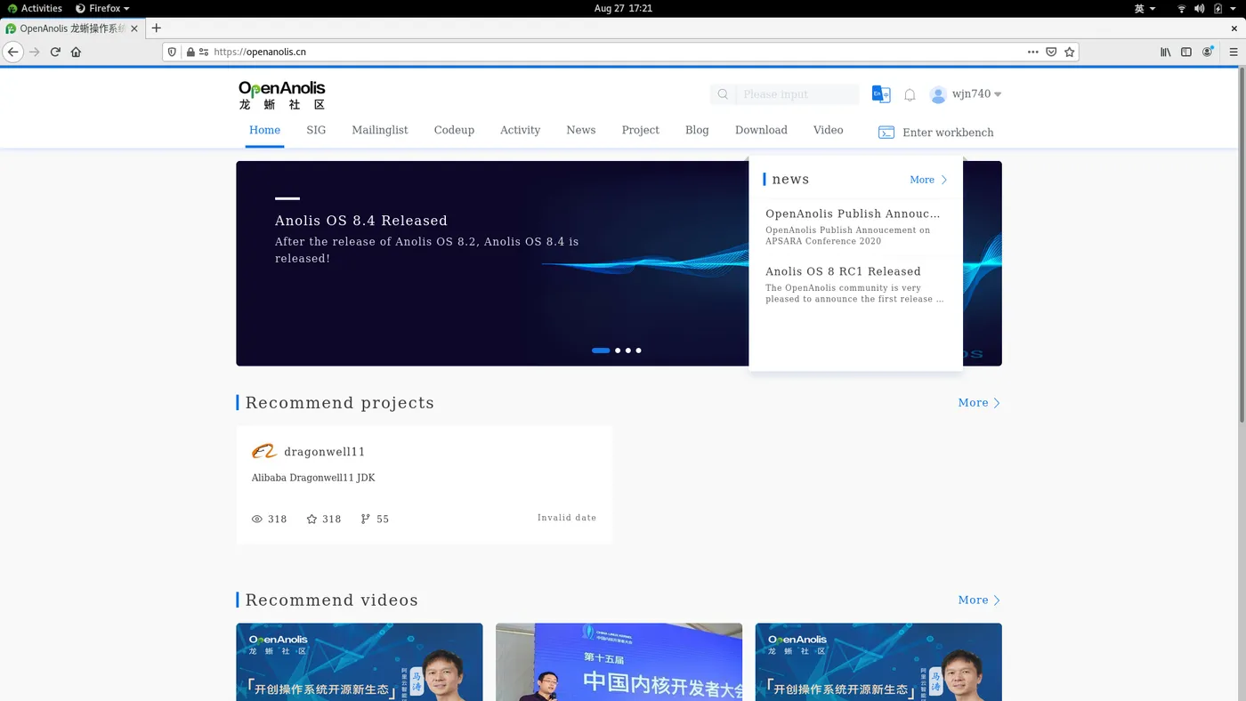Open the Project navigation item

coord(641,130)
